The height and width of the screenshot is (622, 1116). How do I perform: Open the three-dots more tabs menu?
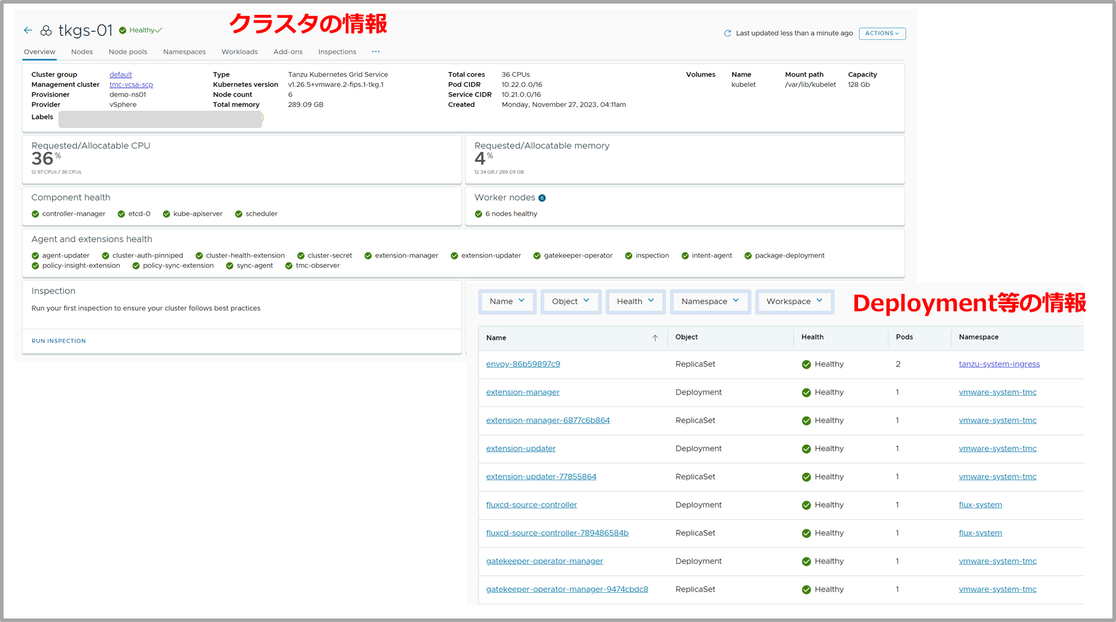(375, 52)
